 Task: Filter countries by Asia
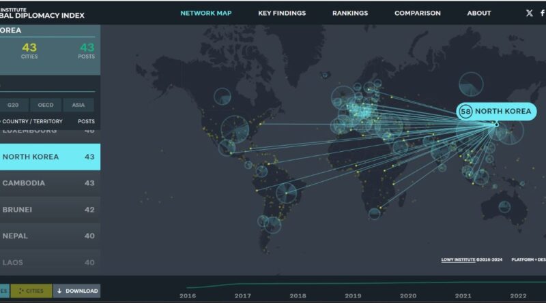[78, 105]
